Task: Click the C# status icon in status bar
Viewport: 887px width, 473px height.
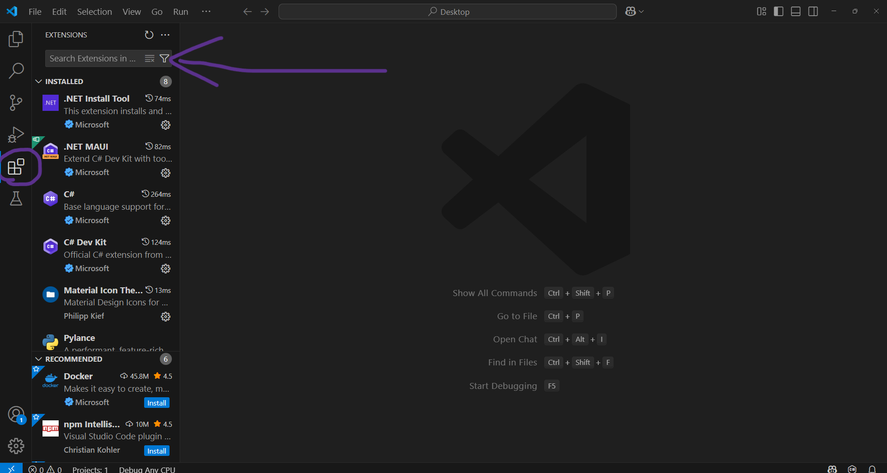Action: (852, 469)
